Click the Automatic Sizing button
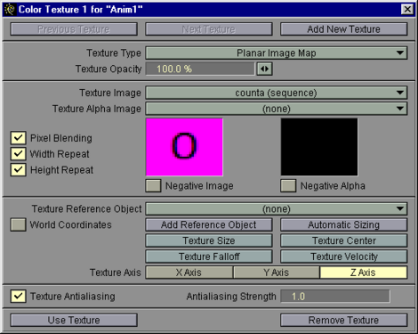This screenshot has width=418, height=334. [343, 224]
